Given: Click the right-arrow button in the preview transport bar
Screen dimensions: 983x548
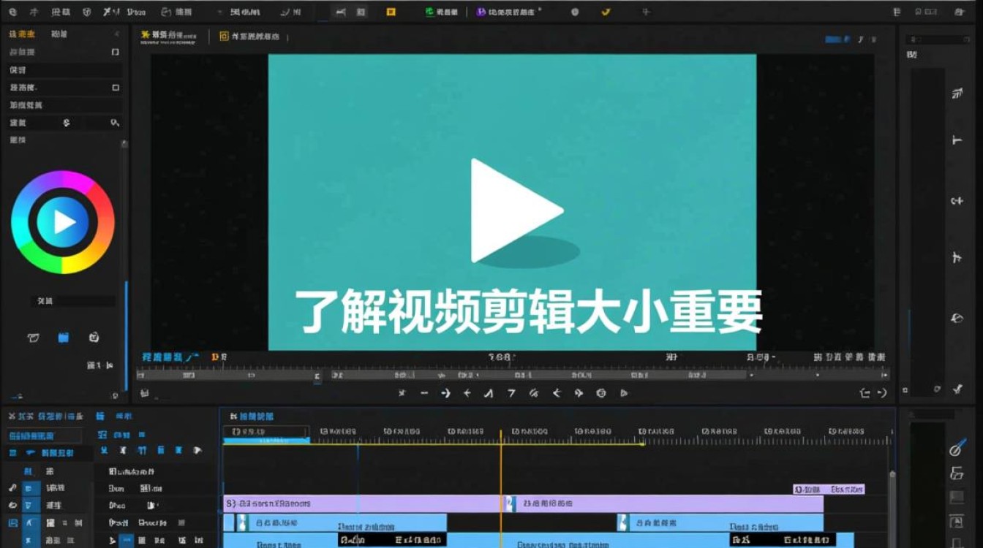Looking at the screenshot, I should (445, 393).
